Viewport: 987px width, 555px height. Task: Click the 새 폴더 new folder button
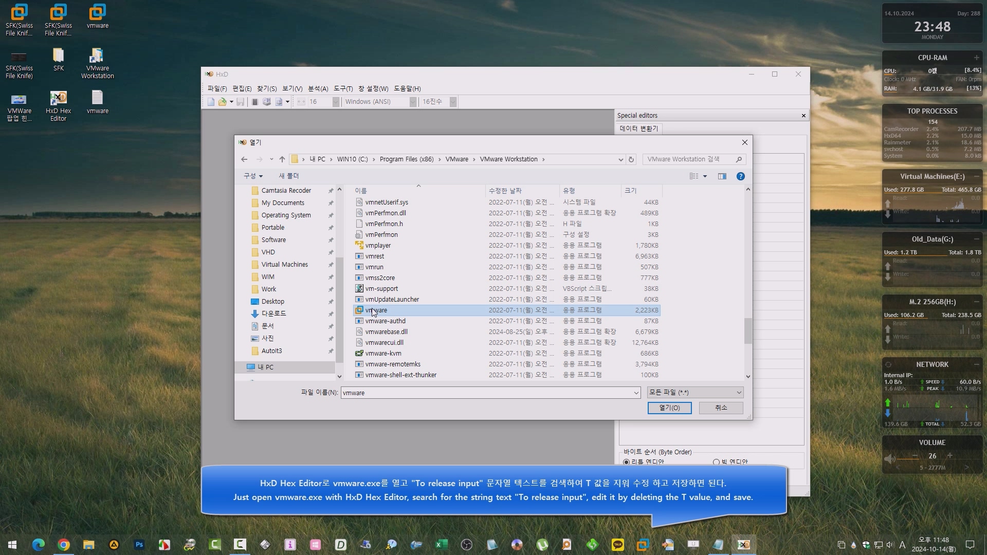(x=288, y=176)
